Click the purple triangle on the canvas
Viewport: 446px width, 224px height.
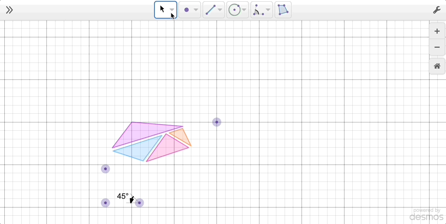coord(139,132)
